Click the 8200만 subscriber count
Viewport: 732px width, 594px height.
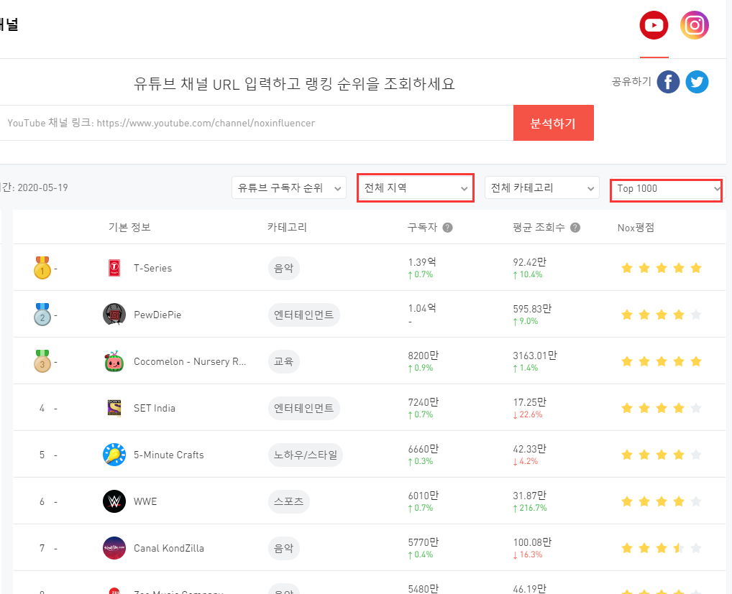pos(424,356)
